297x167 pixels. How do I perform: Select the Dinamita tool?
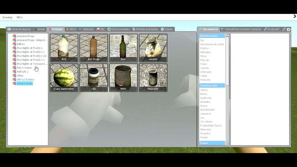[205, 102]
